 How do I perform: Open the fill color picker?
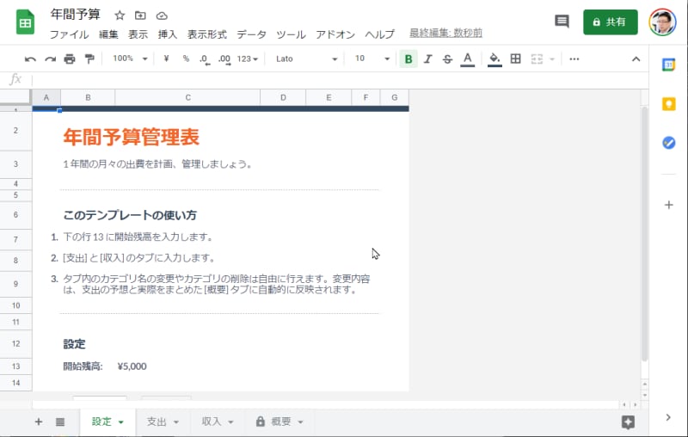[x=494, y=58]
